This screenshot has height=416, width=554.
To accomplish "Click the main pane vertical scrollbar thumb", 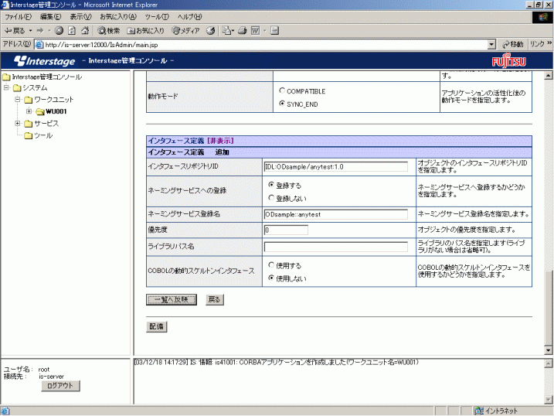I will [x=549, y=307].
